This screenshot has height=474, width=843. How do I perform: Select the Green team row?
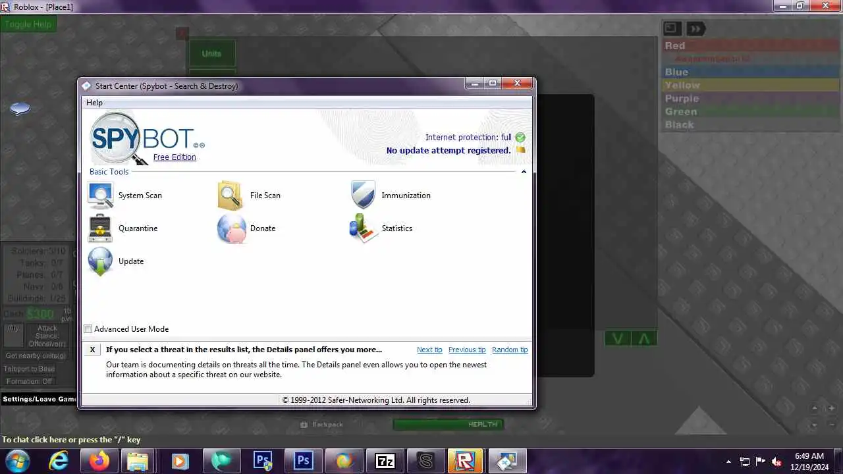pos(750,111)
